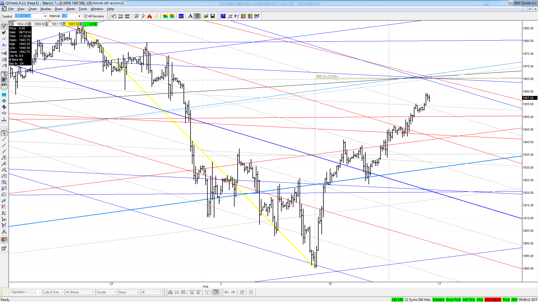The image size is (538, 302).
Task: Click the Dom Tick status indicator
Action: [453, 300]
